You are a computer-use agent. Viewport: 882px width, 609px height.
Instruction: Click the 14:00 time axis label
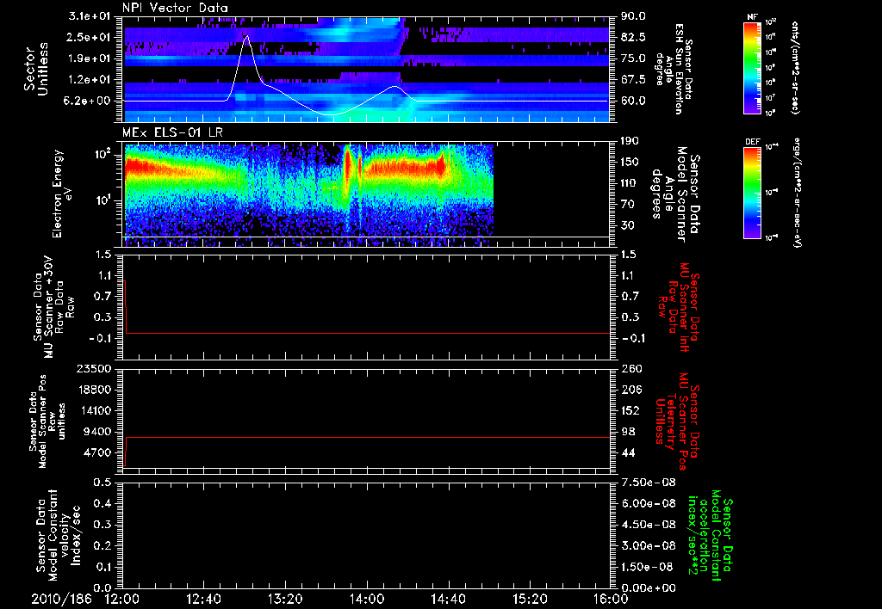point(367,599)
